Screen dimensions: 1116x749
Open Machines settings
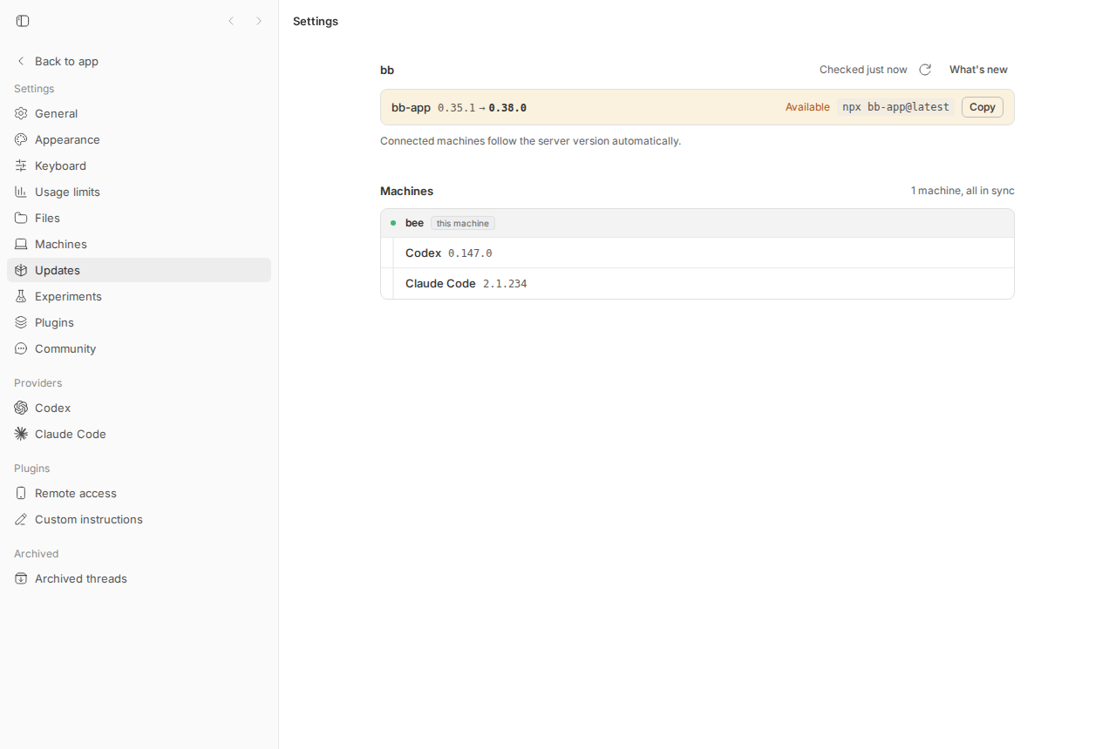pos(139,244)
